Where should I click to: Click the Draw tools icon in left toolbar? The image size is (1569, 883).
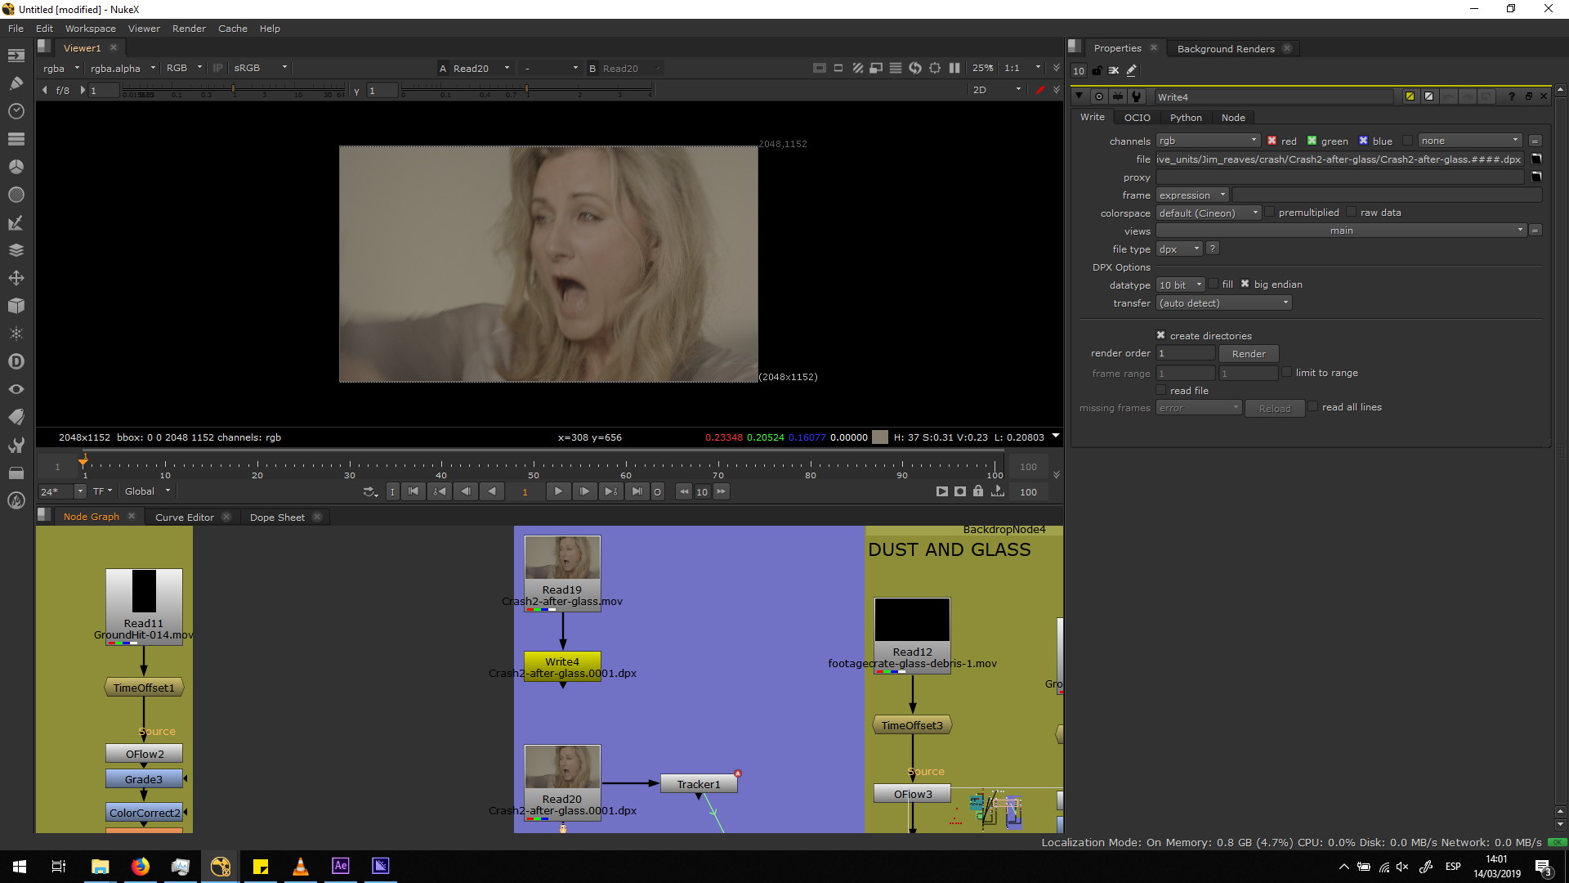(x=16, y=83)
